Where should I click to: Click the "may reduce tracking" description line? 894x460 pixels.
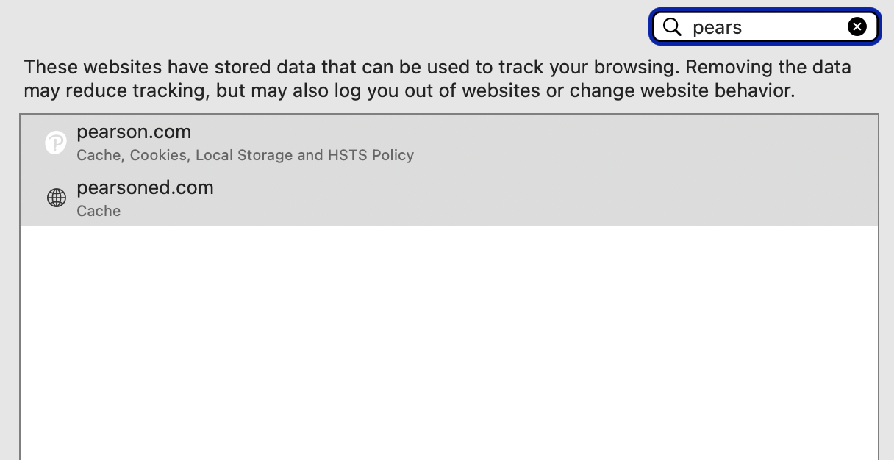click(409, 91)
